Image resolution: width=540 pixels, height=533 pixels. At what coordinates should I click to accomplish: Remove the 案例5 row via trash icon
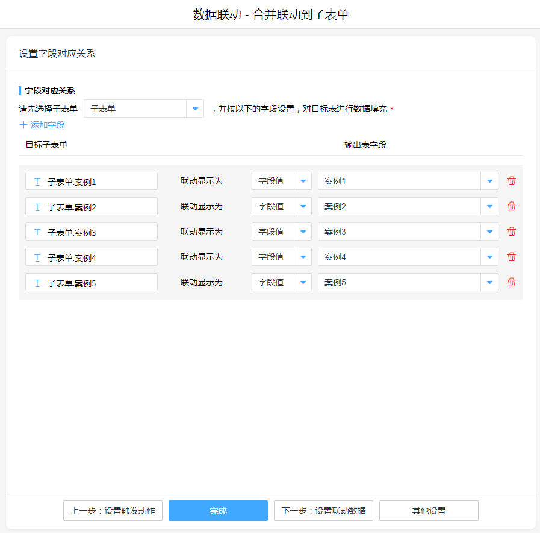[x=512, y=282]
